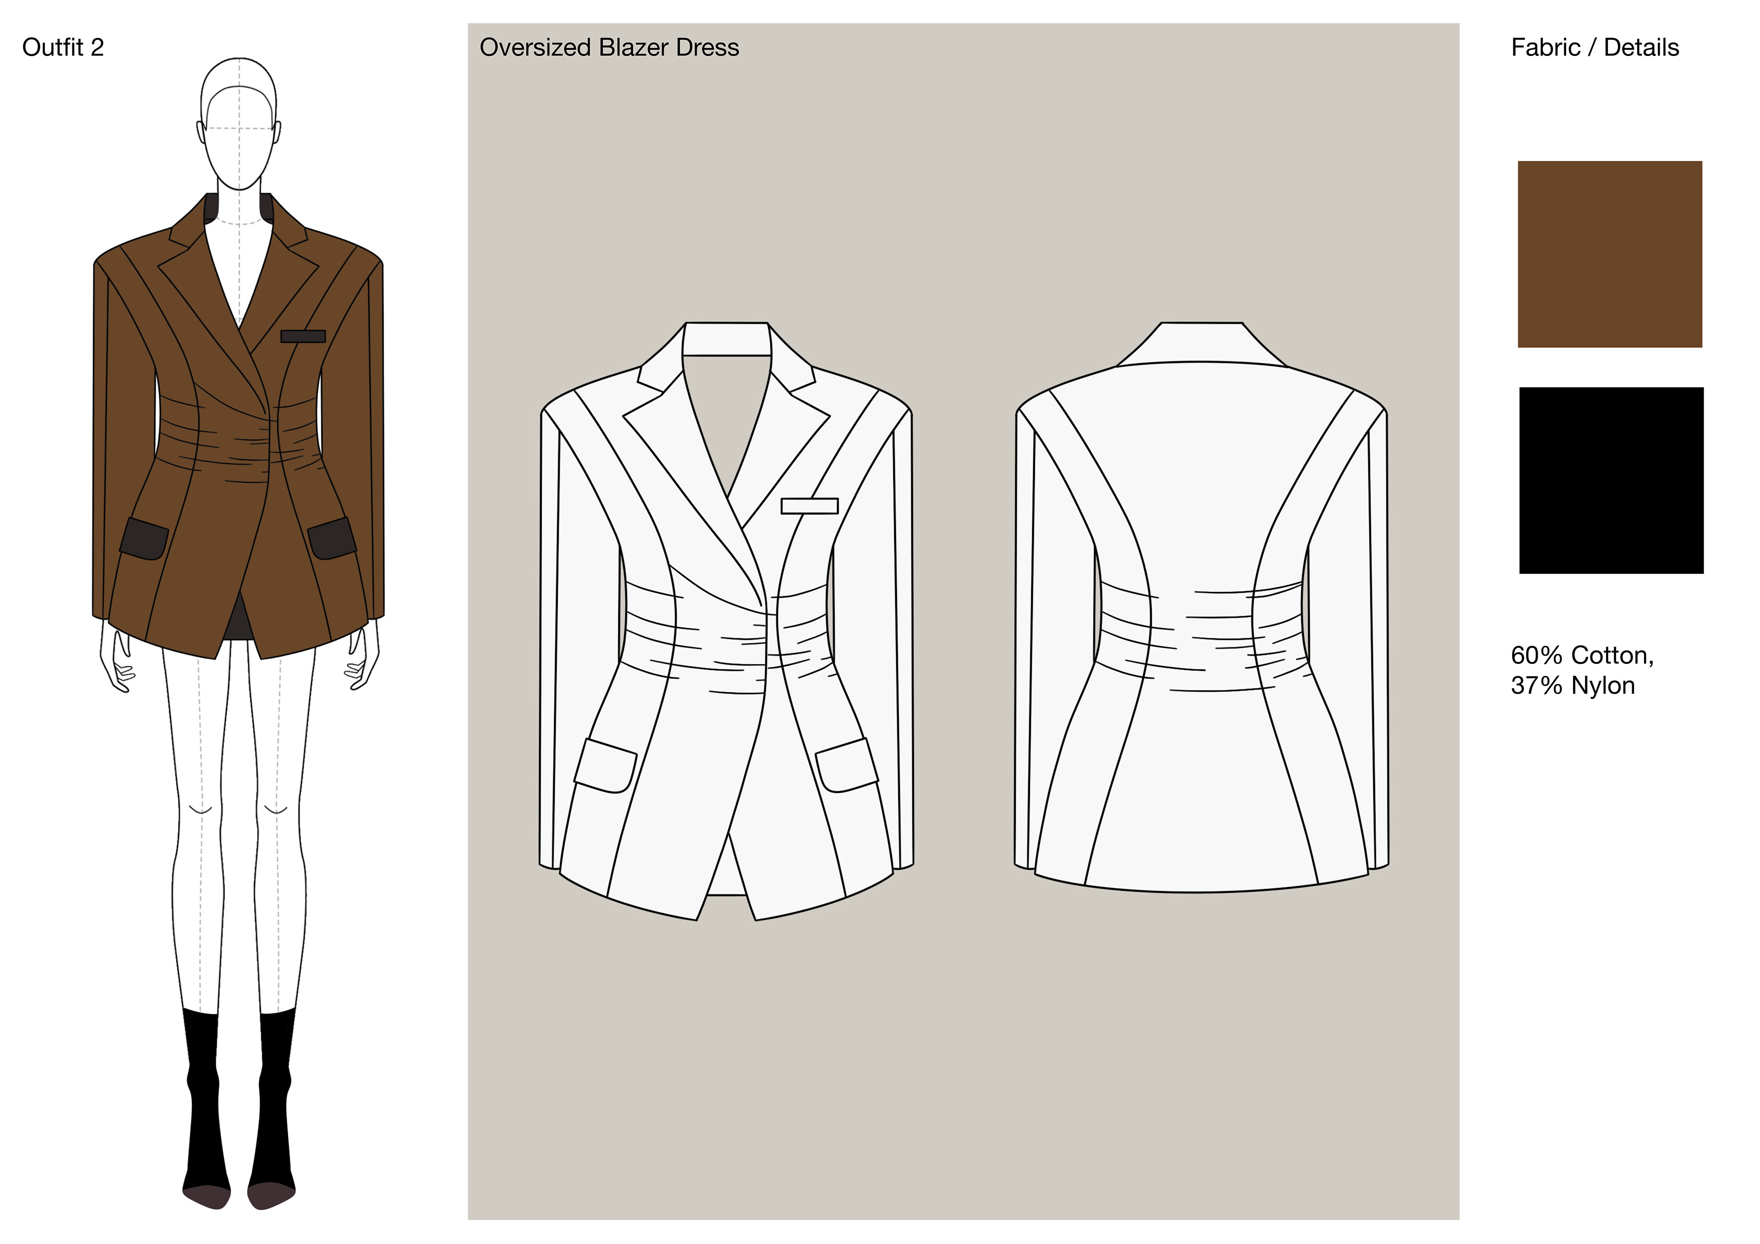
Task: Click the dark chest pocket on brown blazer
Action: pyautogui.click(x=303, y=336)
